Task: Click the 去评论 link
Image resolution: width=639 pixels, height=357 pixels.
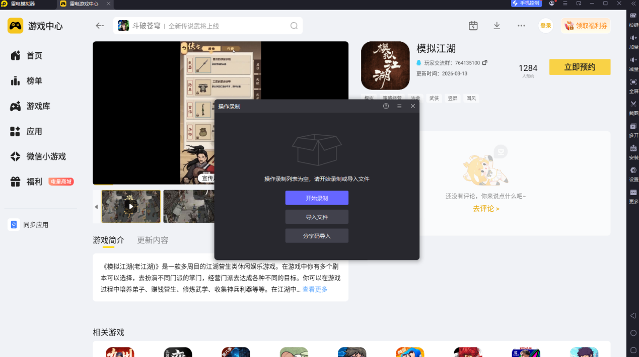Action: (x=486, y=208)
